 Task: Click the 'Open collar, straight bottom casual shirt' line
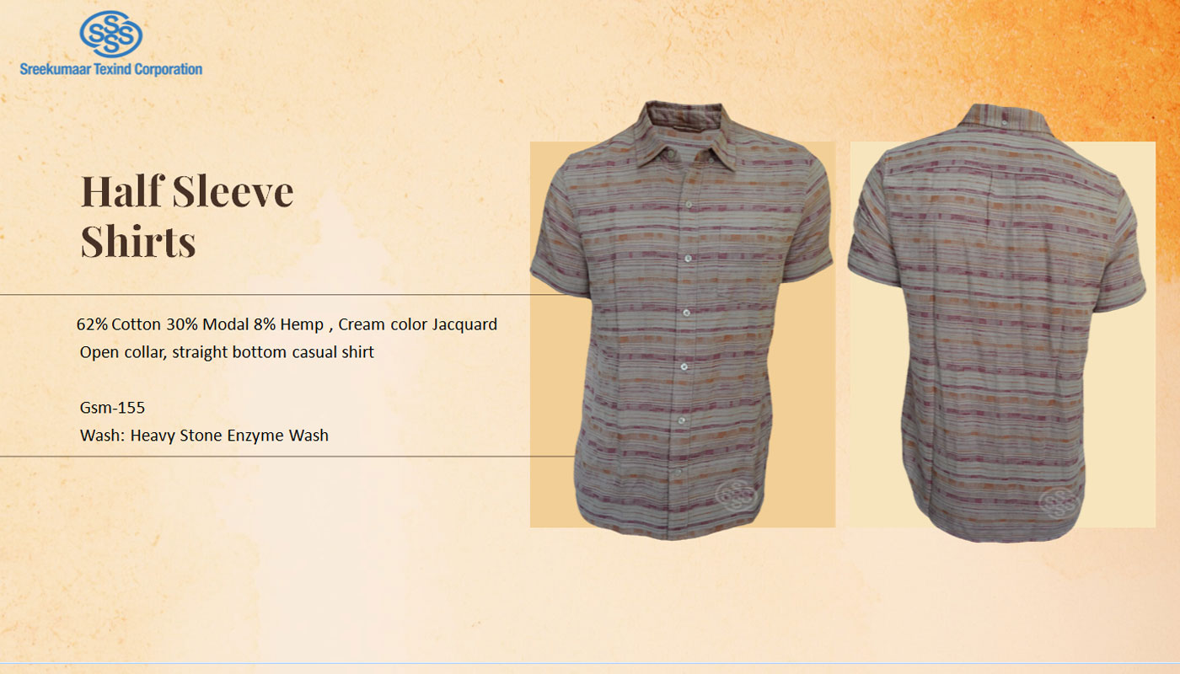point(227,352)
